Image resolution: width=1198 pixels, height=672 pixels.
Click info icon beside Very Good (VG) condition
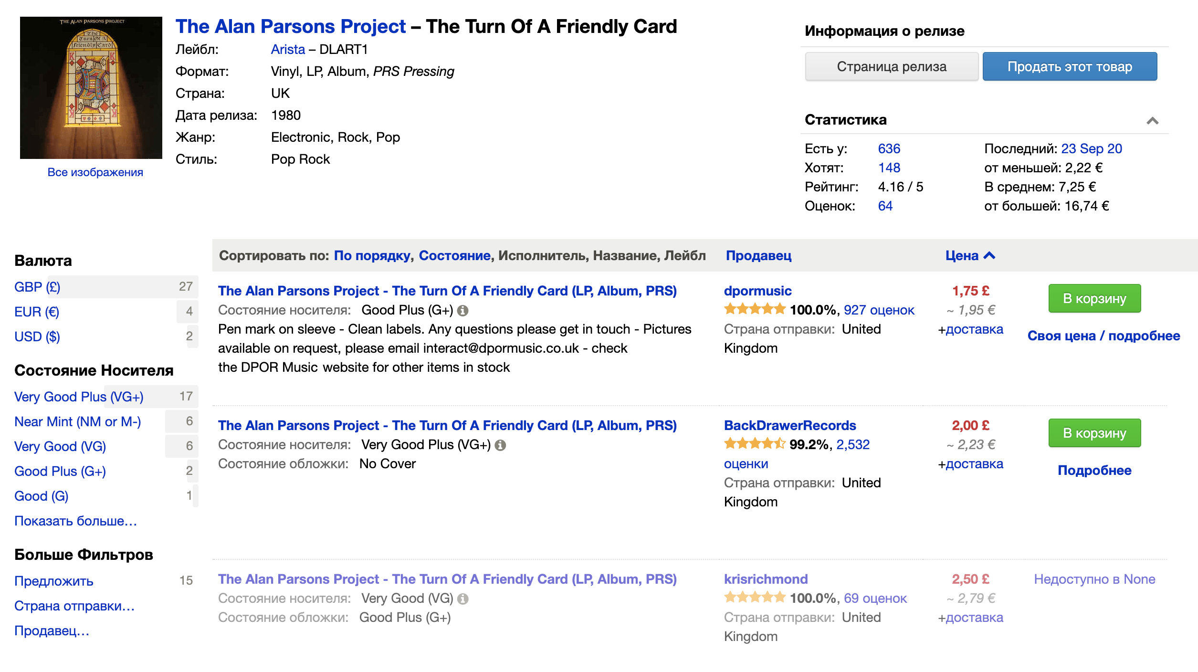pos(462,599)
